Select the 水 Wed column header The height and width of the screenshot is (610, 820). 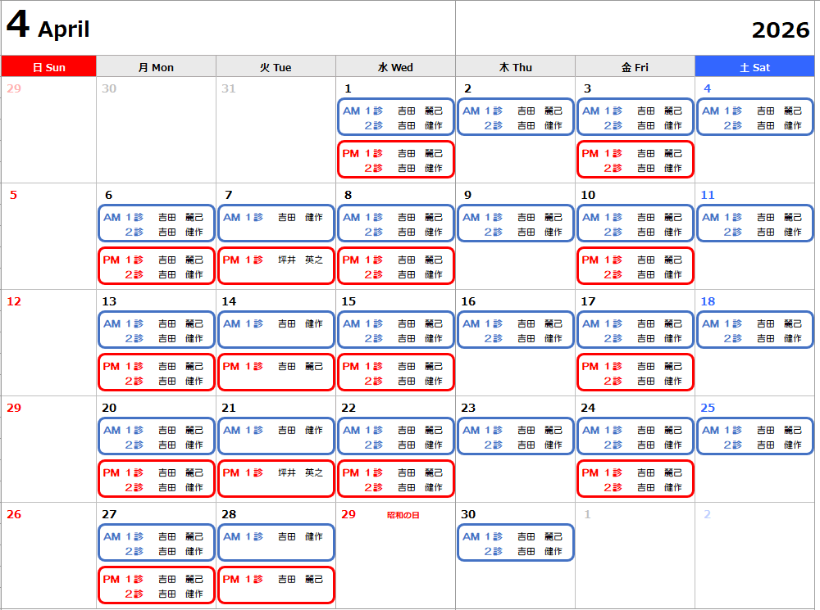[395, 67]
